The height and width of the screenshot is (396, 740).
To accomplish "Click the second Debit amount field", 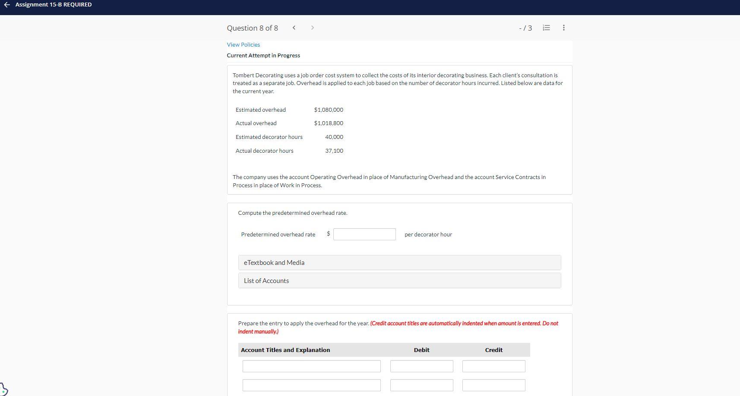I will pos(421,385).
